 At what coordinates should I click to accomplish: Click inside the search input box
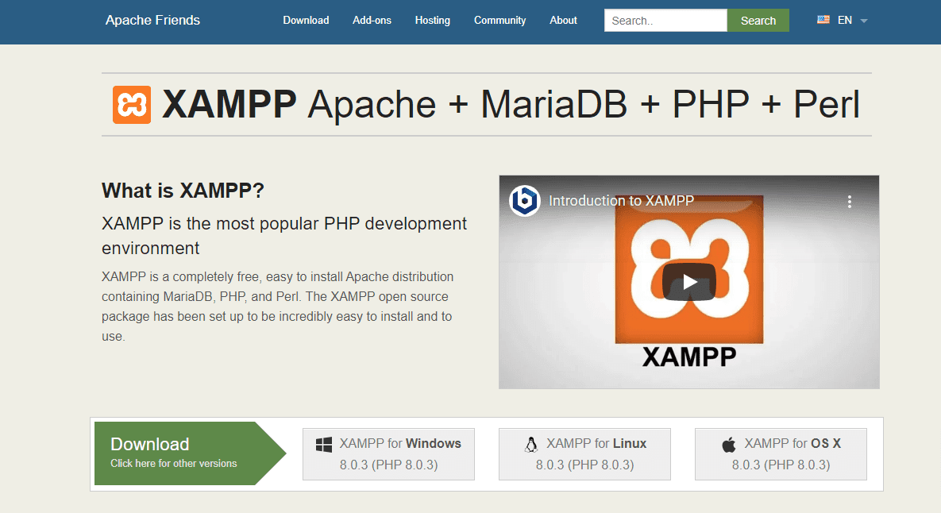pyautogui.click(x=665, y=20)
